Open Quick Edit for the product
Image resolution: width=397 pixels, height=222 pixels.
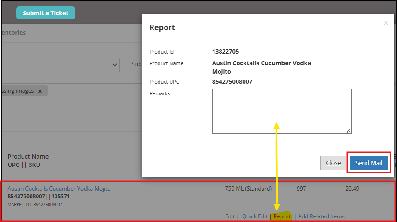click(x=255, y=216)
